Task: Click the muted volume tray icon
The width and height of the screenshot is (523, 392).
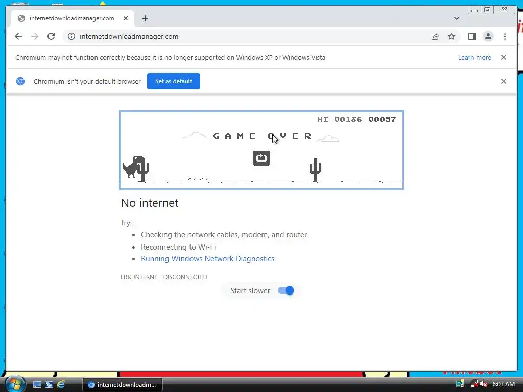Action: (484, 384)
